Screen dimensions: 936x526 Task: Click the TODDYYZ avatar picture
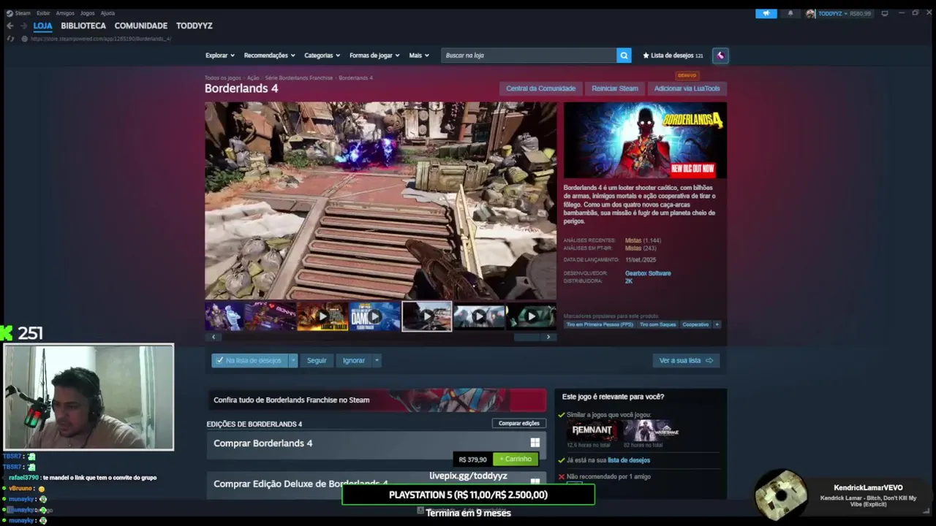pos(811,13)
